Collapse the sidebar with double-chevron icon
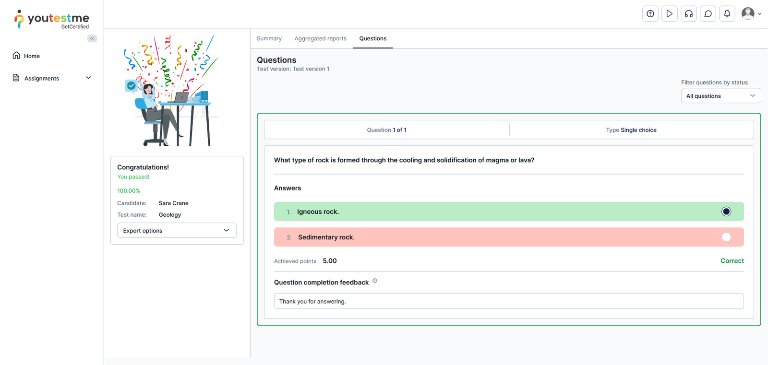The image size is (768, 365). point(92,38)
